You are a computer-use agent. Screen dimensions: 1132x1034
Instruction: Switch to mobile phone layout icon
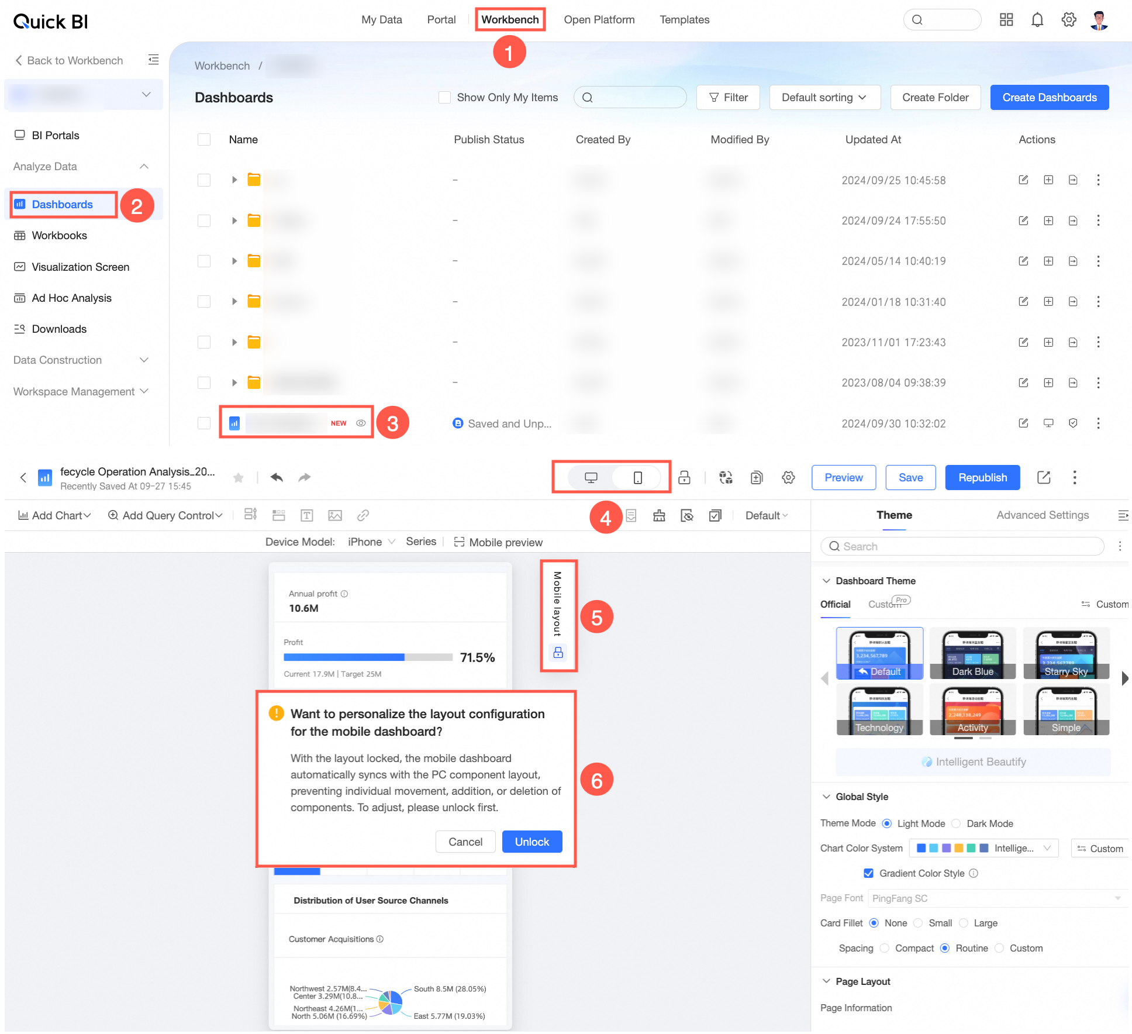point(637,478)
